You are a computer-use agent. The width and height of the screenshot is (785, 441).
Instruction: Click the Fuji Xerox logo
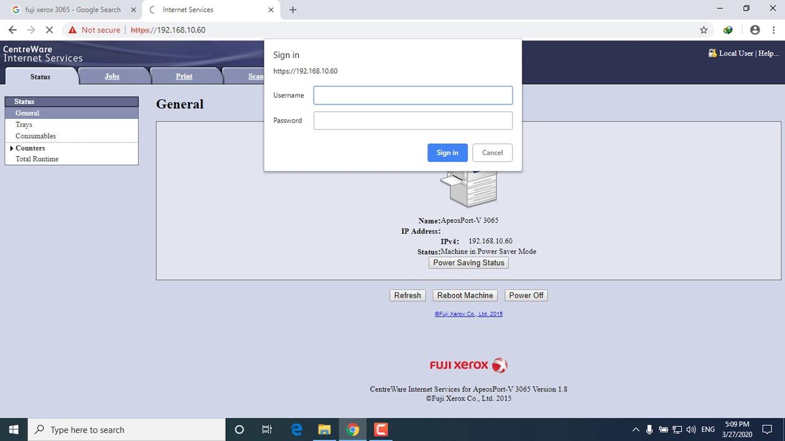[x=469, y=365]
